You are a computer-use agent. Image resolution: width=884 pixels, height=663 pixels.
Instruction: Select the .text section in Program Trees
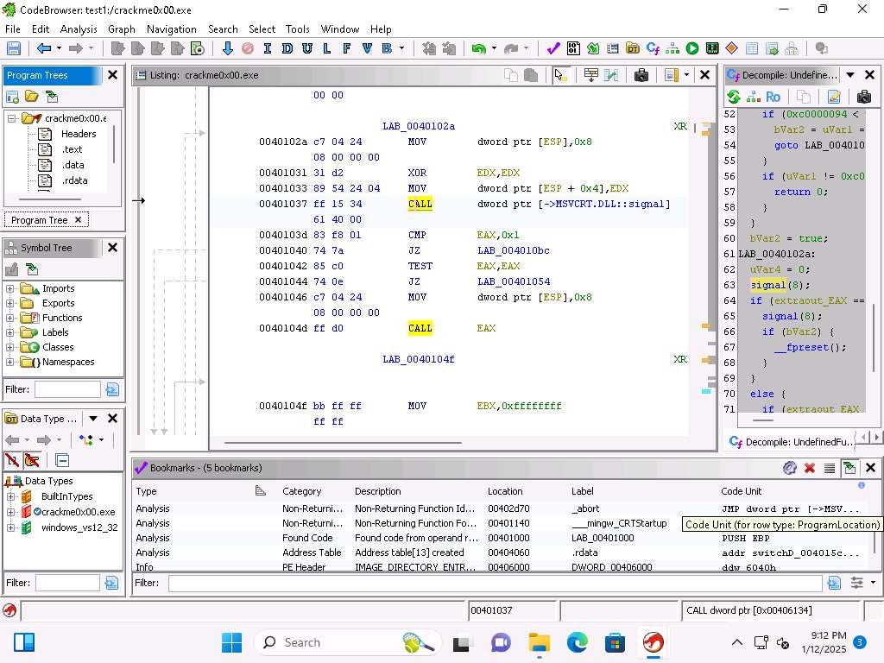[72, 149]
